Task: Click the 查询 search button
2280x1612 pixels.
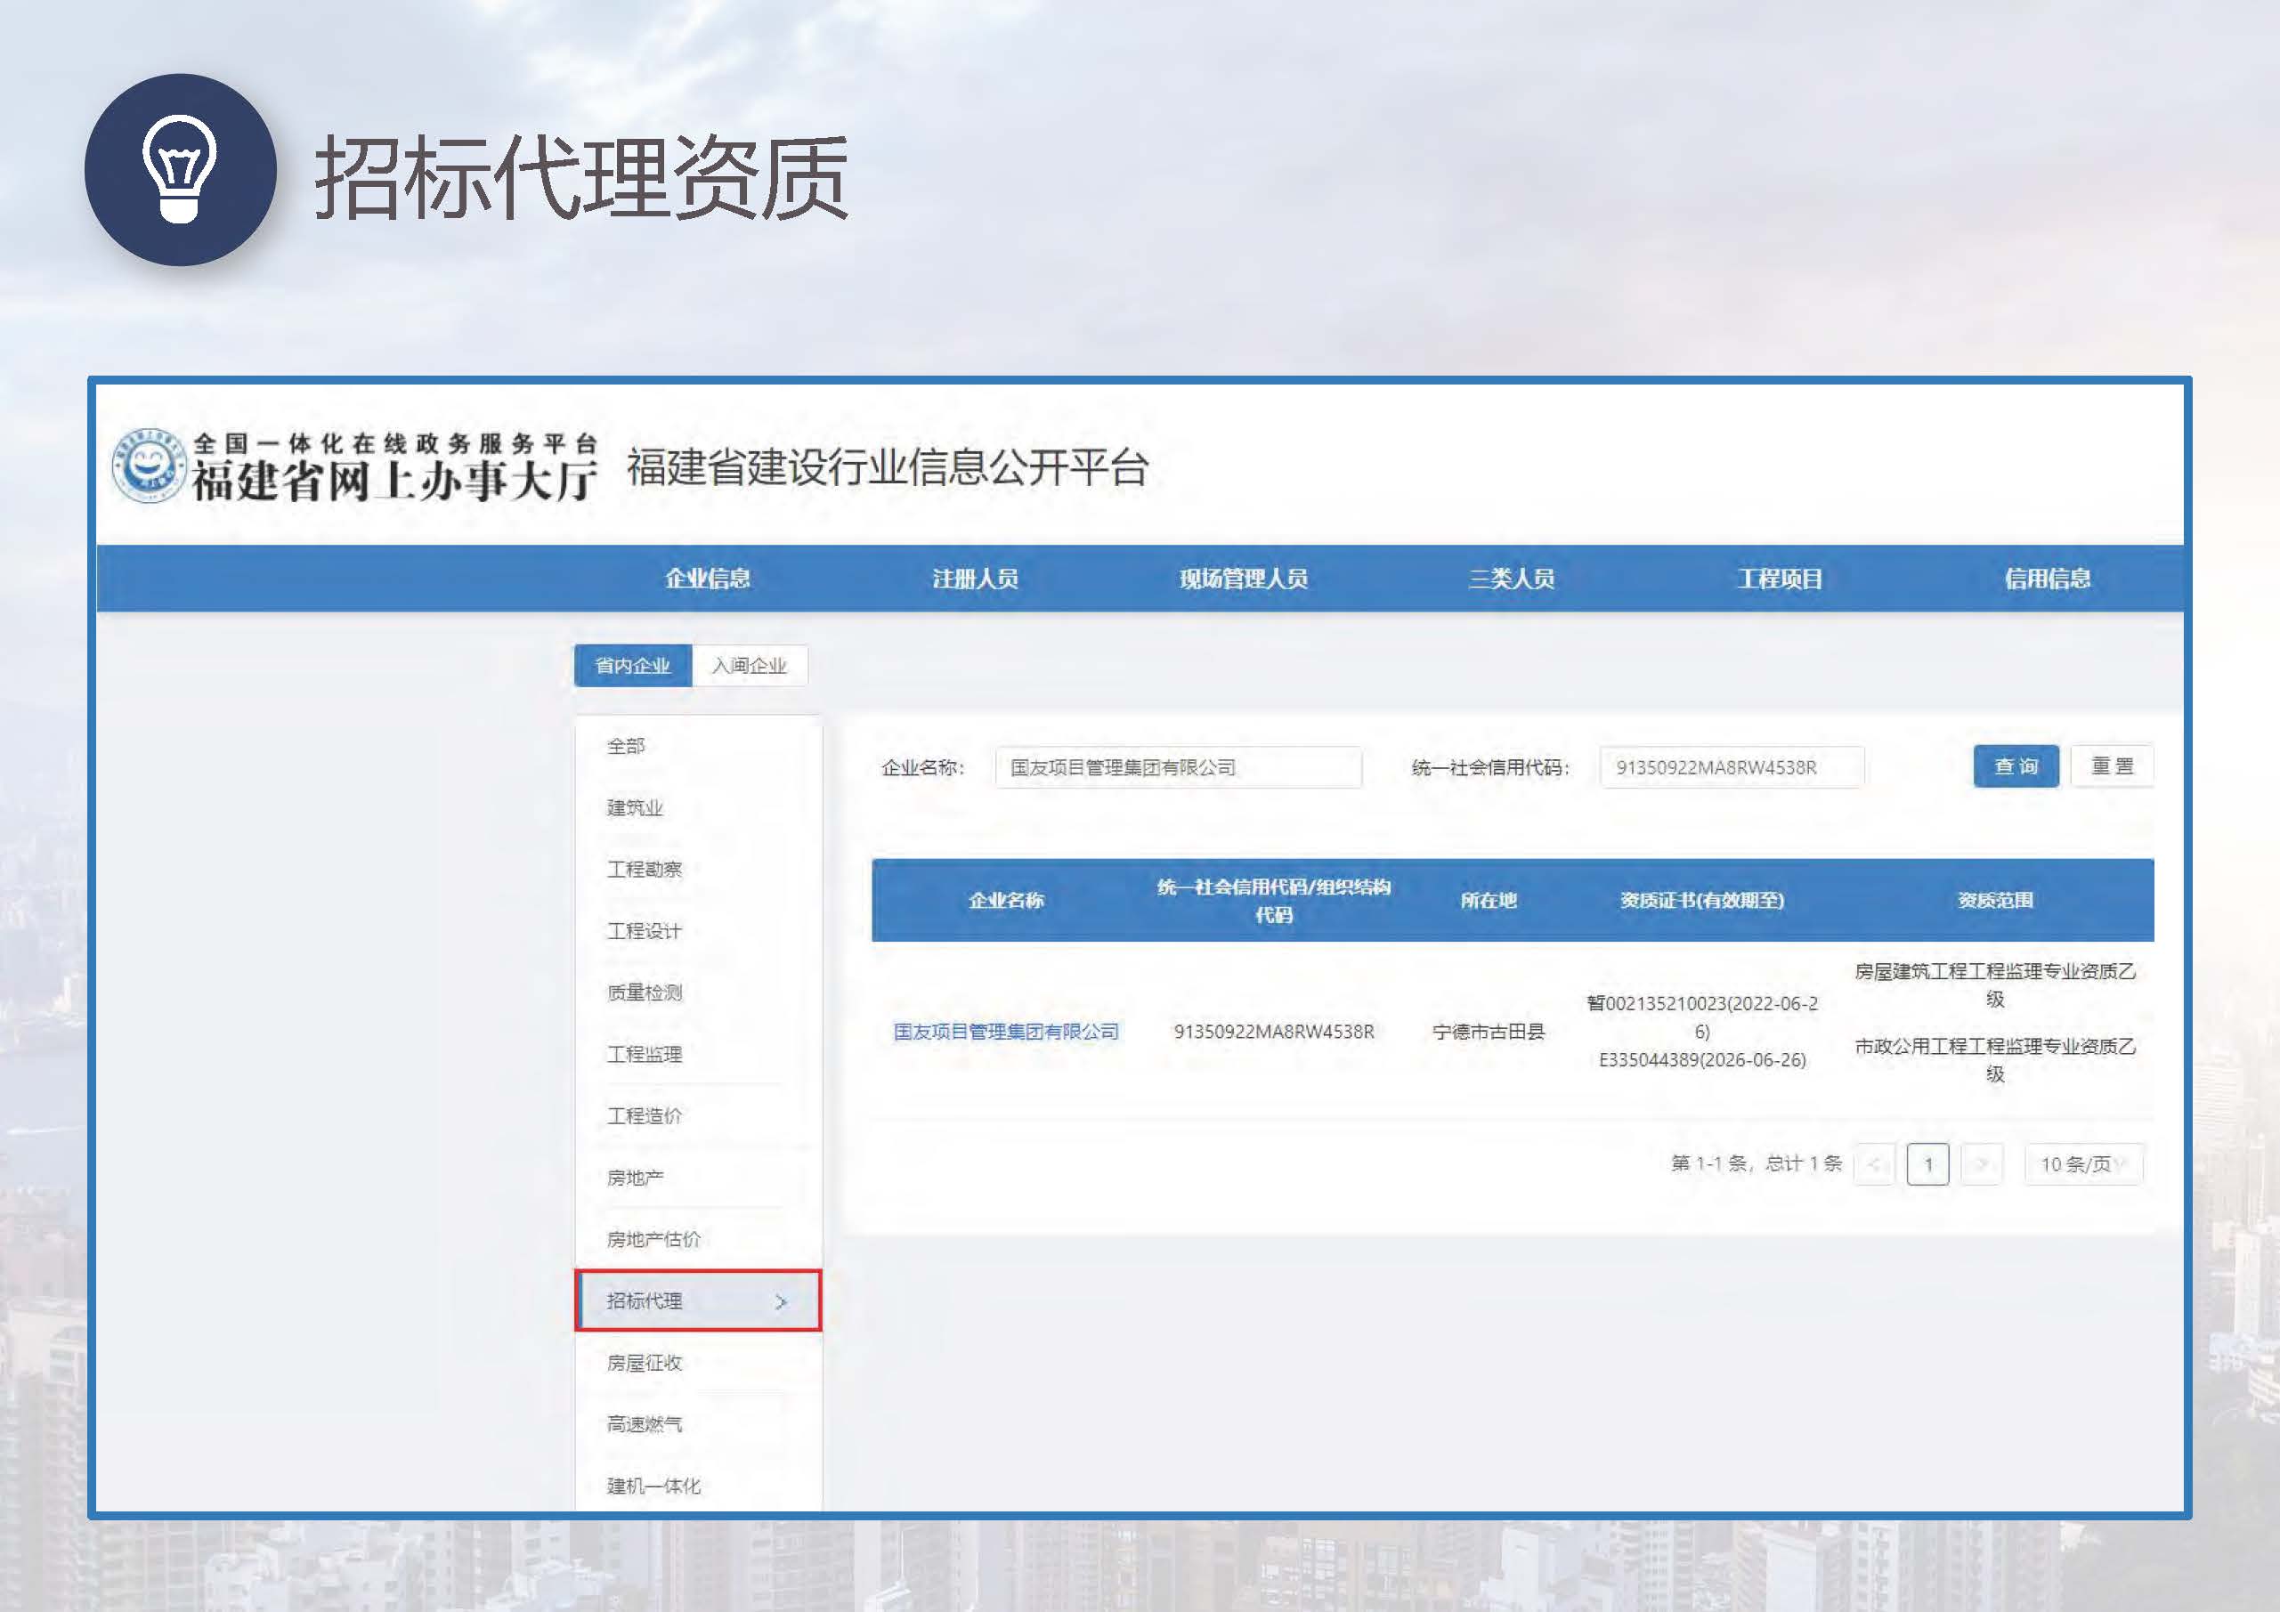Action: 2016,766
